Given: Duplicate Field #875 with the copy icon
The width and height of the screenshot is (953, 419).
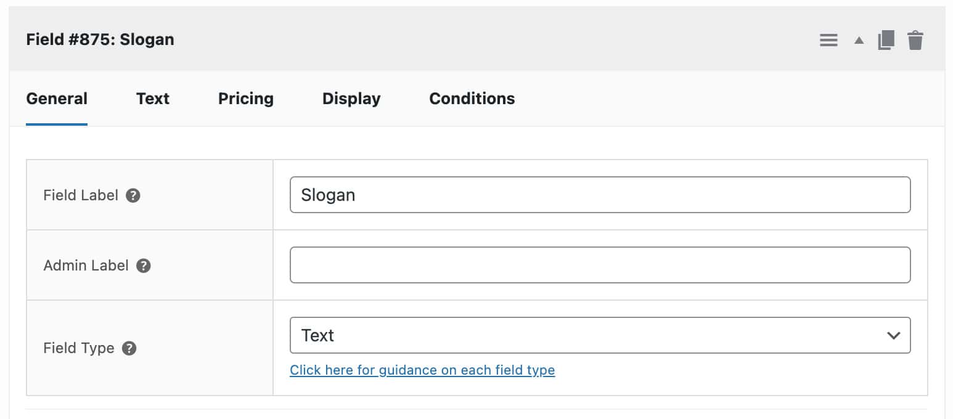Looking at the screenshot, I should point(886,39).
